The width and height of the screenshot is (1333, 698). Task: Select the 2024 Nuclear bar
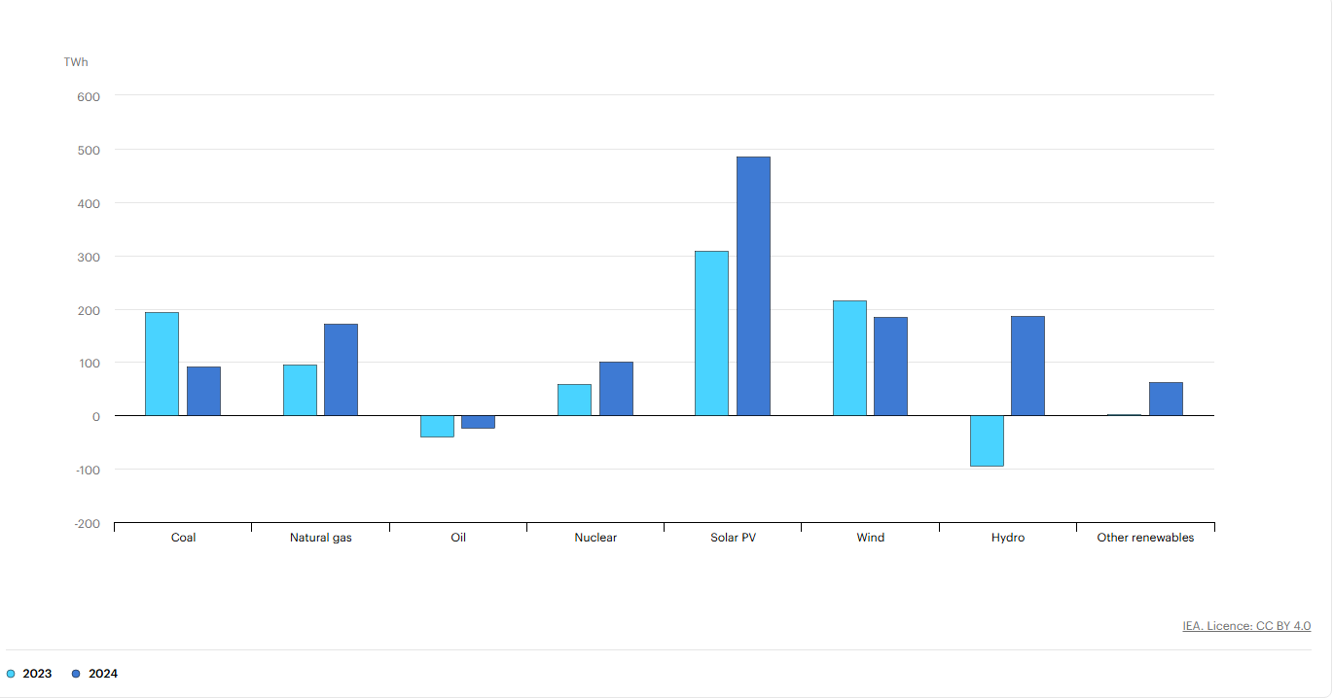click(x=616, y=389)
